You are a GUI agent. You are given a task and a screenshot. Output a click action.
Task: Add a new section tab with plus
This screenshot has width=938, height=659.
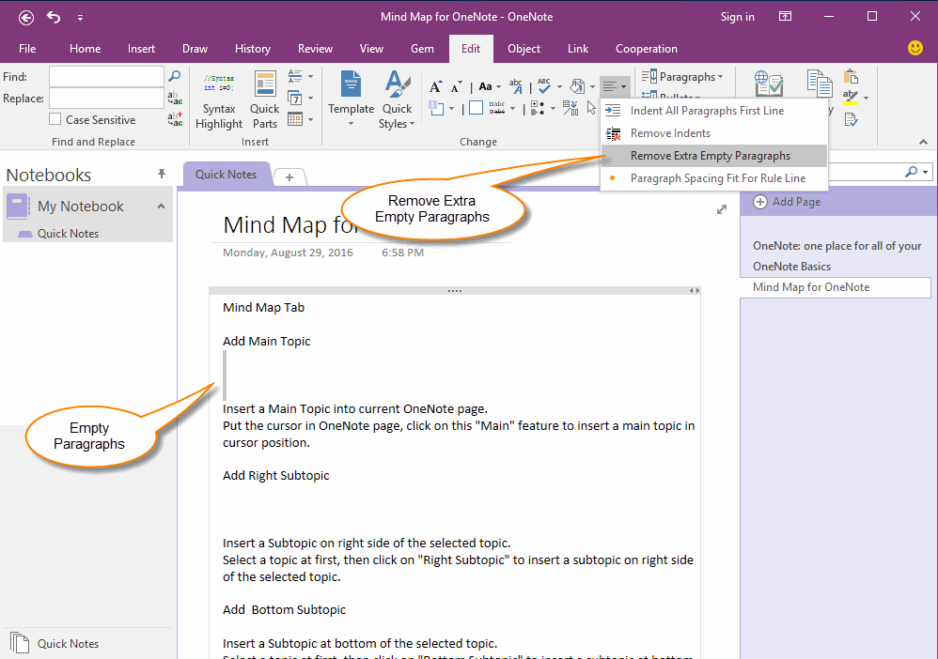click(x=289, y=176)
